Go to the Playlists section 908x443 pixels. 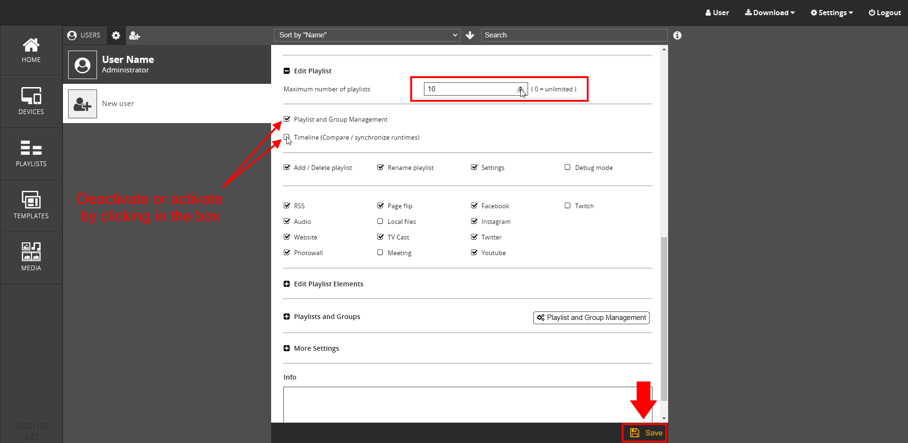(x=31, y=154)
